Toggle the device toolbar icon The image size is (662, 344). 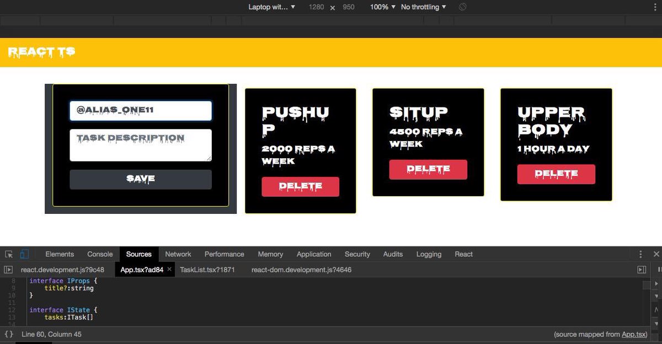(x=23, y=254)
